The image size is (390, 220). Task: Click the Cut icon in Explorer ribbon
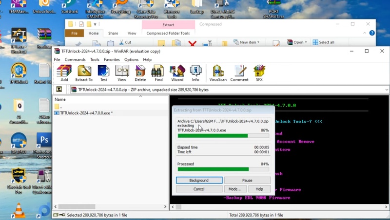(x=125, y=42)
